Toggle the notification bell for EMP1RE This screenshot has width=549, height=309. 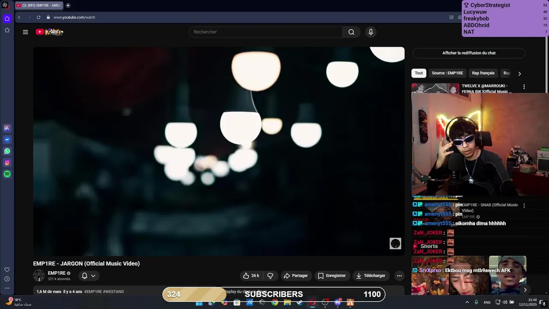84,276
